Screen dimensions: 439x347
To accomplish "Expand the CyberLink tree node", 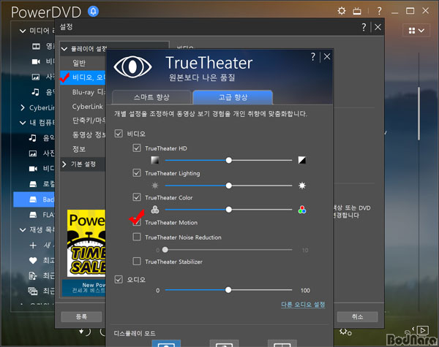I will click(23, 107).
